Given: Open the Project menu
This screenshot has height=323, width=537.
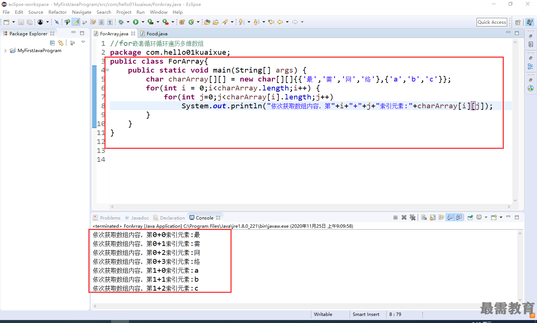Looking at the screenshot, I should (124, 12).
